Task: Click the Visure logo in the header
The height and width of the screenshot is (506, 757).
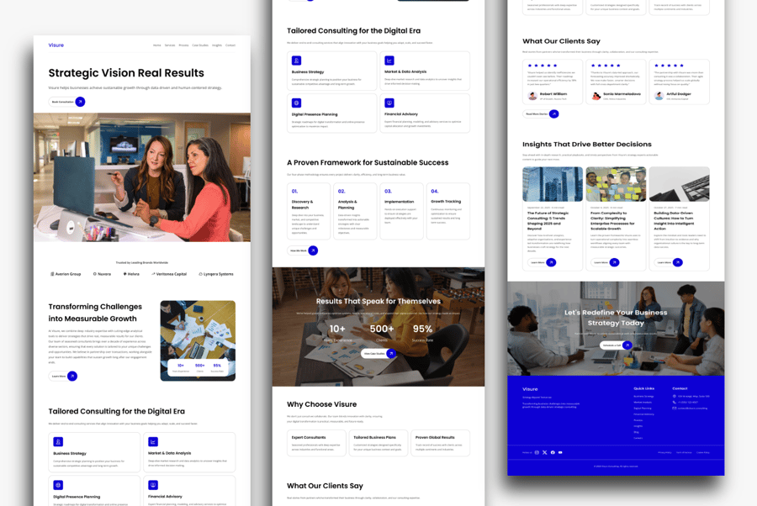Action: 56,45
